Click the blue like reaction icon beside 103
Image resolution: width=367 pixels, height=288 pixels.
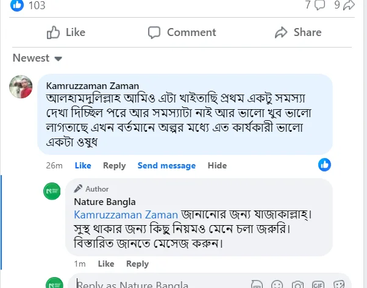pyautogui.click(x=17, y=5)
